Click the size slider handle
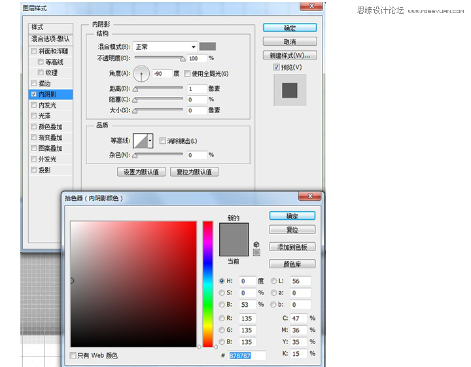The width and height of the screenshot is (471, 367). pyautogui.click(x=135, y=111)
